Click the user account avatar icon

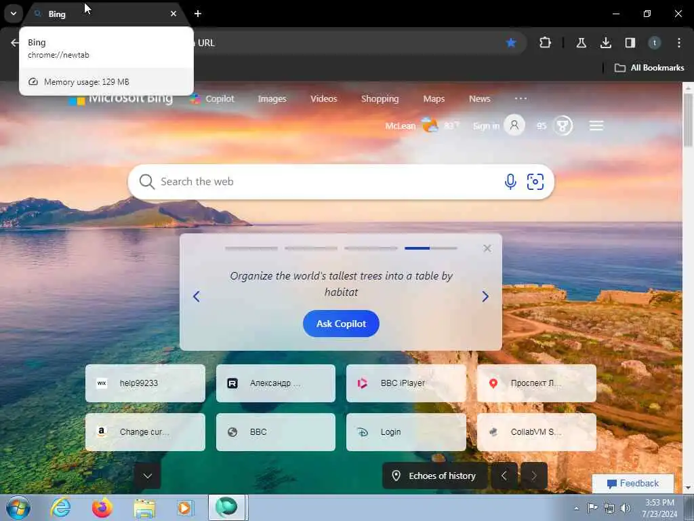point(514,126)
